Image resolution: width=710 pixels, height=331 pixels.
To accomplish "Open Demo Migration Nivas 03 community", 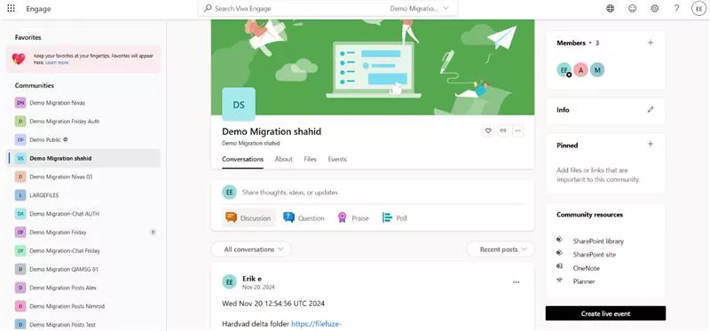I will (83, 177).
